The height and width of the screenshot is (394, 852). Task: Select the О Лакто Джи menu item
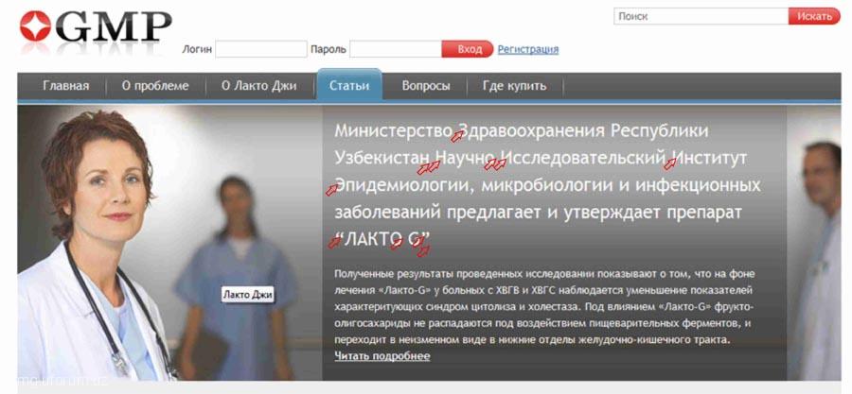[x=258, y=86]
